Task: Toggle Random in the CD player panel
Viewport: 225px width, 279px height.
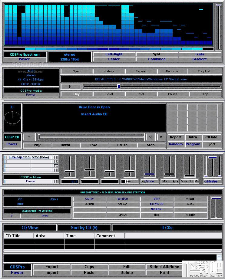Action: (x=176, y=144)
